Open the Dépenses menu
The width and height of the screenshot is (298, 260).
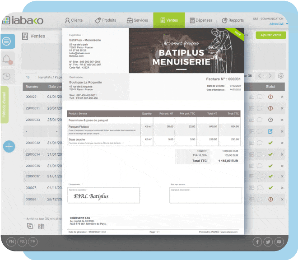pos(201,20)
